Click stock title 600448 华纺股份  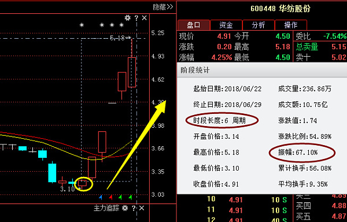coord(280,9)
